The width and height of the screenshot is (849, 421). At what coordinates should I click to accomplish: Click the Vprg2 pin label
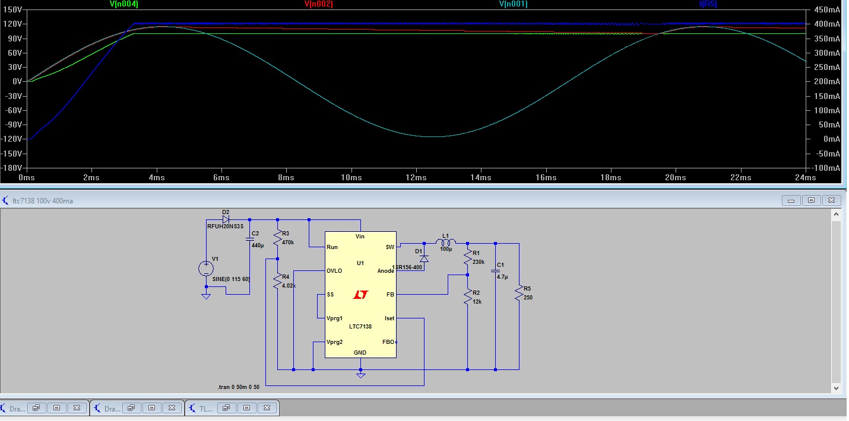[335, 342]
